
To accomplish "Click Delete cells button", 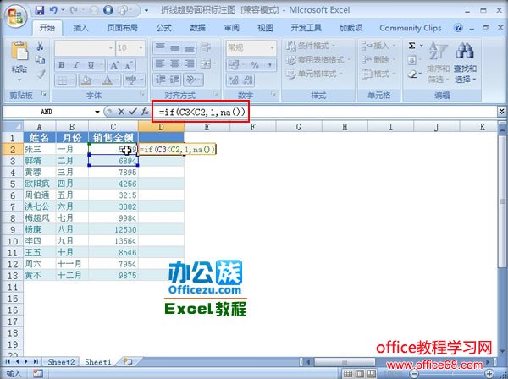I will click(378, 60).
